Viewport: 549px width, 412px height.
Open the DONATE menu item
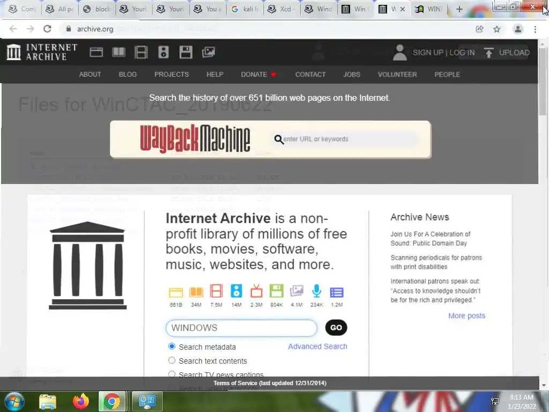pyautogui.click(x=258, y=74)
